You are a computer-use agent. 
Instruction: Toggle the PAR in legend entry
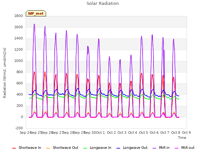click(x=161, y=148)
